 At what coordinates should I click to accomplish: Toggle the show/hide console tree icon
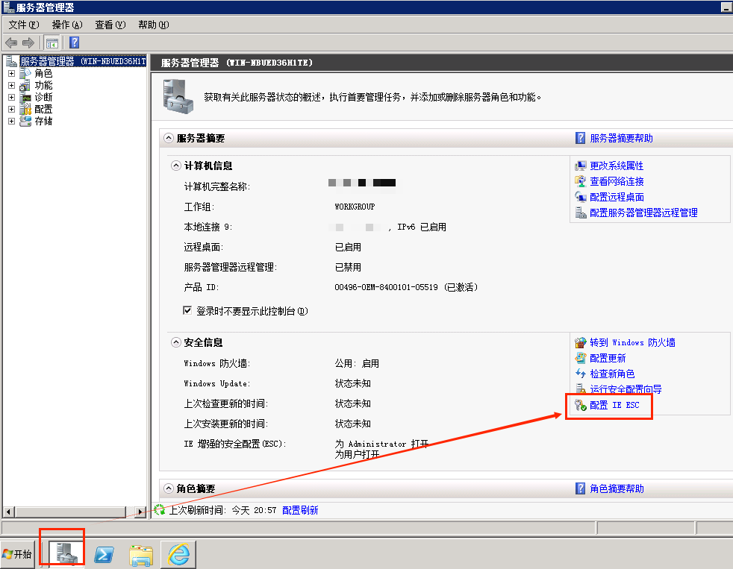(52, 43)
